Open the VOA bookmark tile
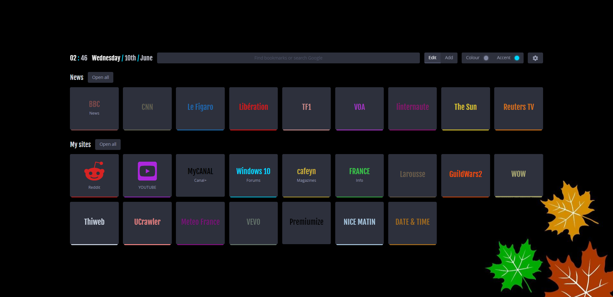 tap(359, 109)
